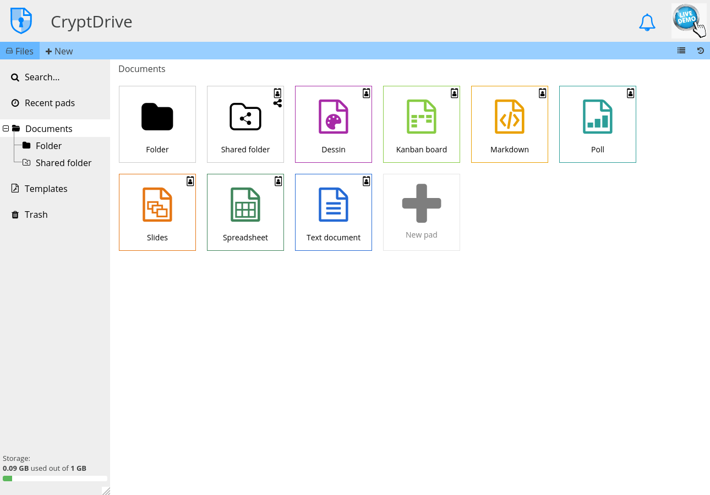
Task: Click the storage usage progress bar
Action: point(55,477)
